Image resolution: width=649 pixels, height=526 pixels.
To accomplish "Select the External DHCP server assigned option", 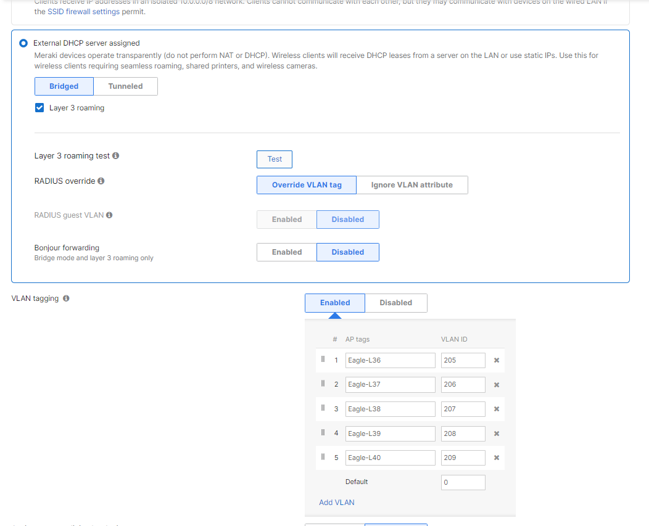I will click(23, 43).
